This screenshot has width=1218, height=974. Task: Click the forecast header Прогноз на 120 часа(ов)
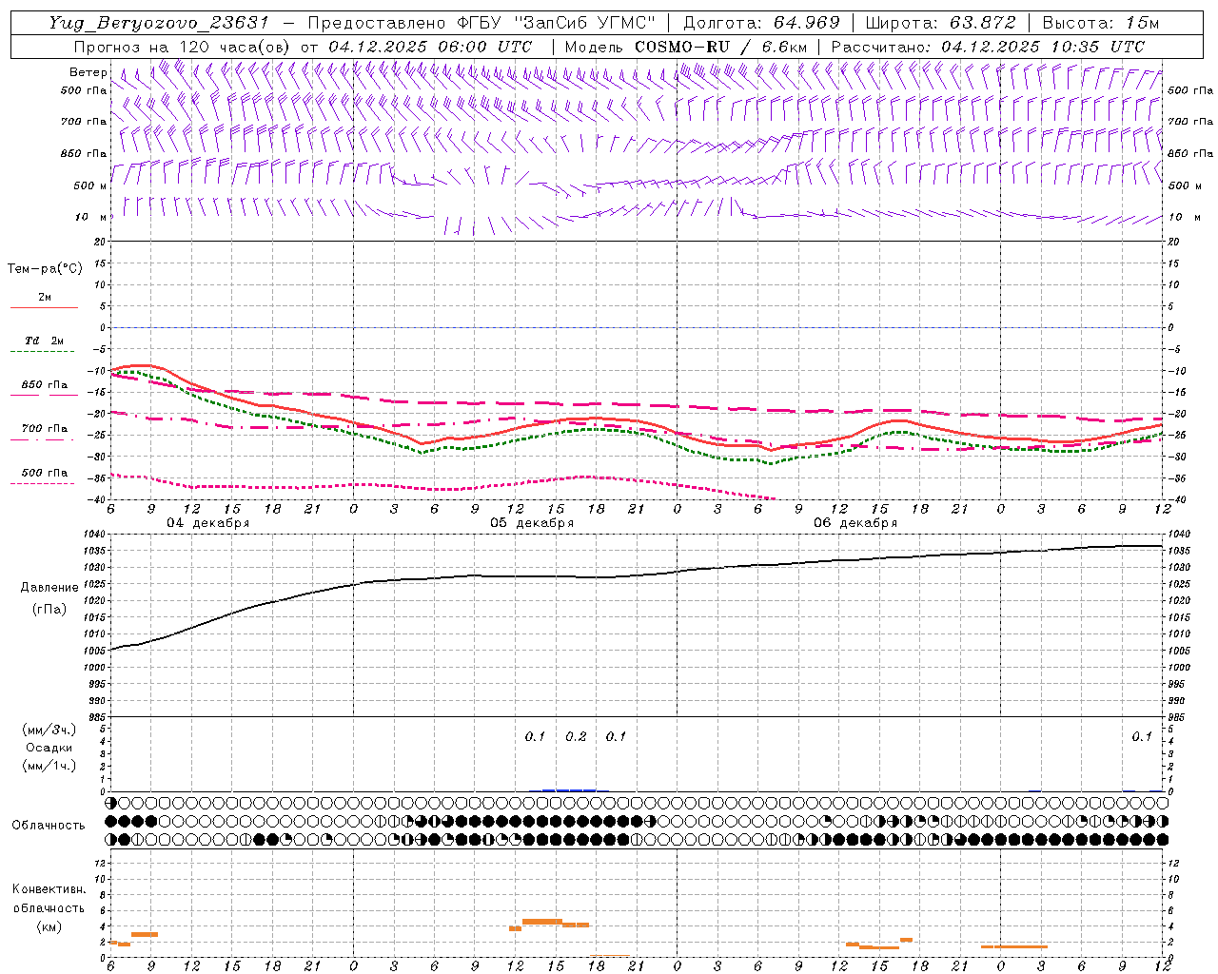point(182,46)
